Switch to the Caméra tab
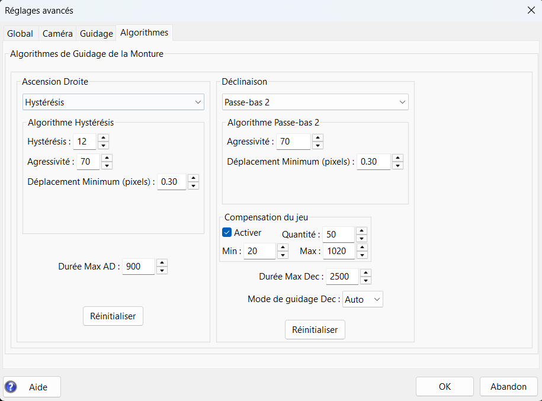 point(57,34)
